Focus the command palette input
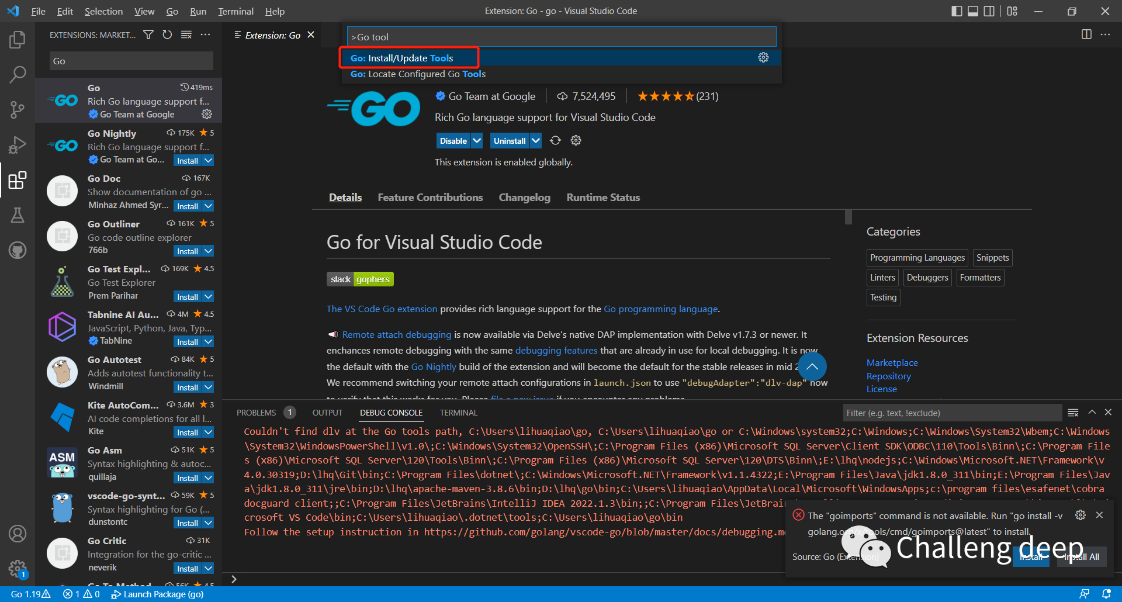 (x=561, y=37)
